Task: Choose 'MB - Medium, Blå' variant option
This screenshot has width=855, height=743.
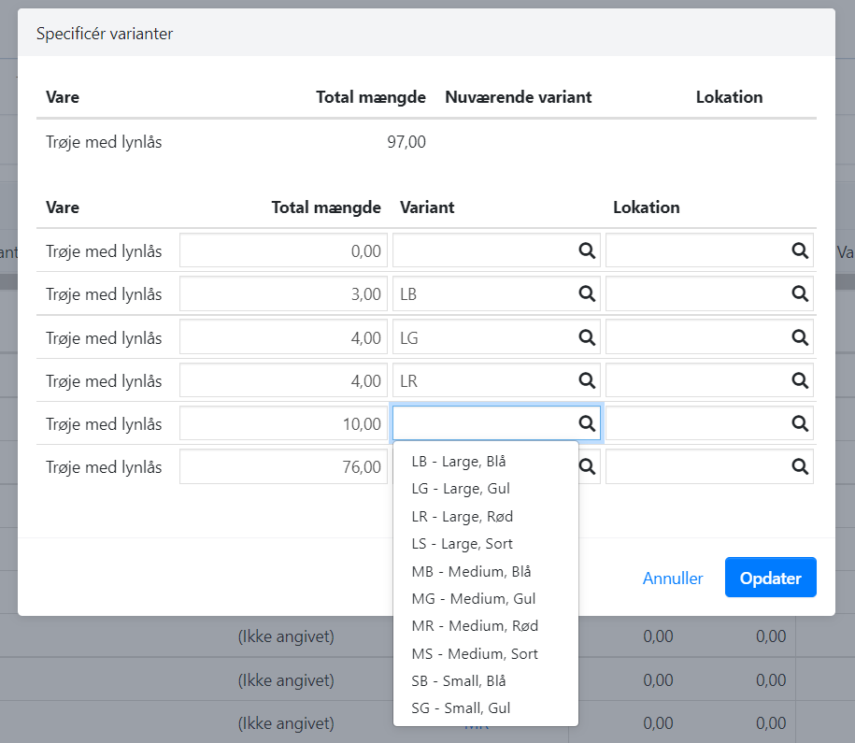Action: tap(471, 571)
